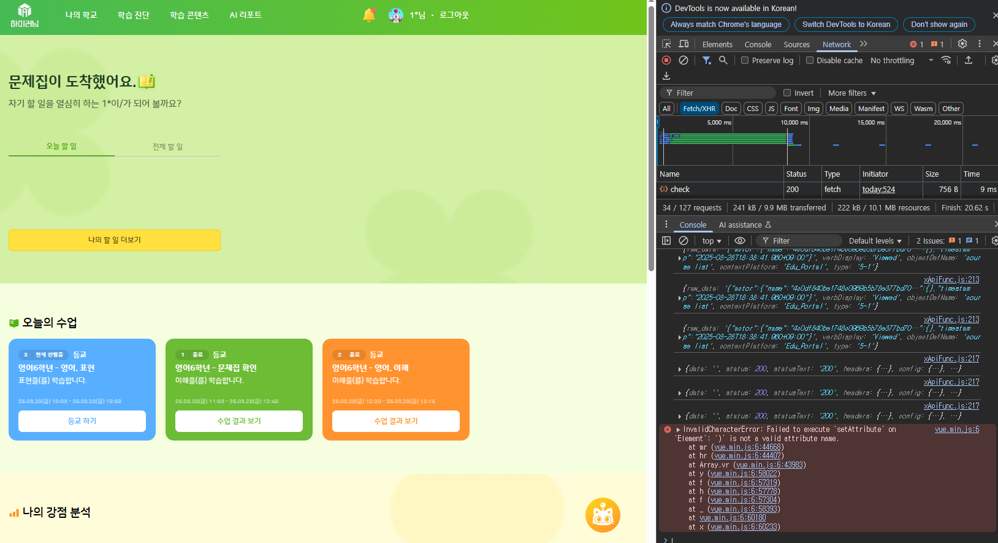The height and width of the screenshot is (543, 998).
Task: Switch to the 전체 할 일 tab
Action: 167,147
